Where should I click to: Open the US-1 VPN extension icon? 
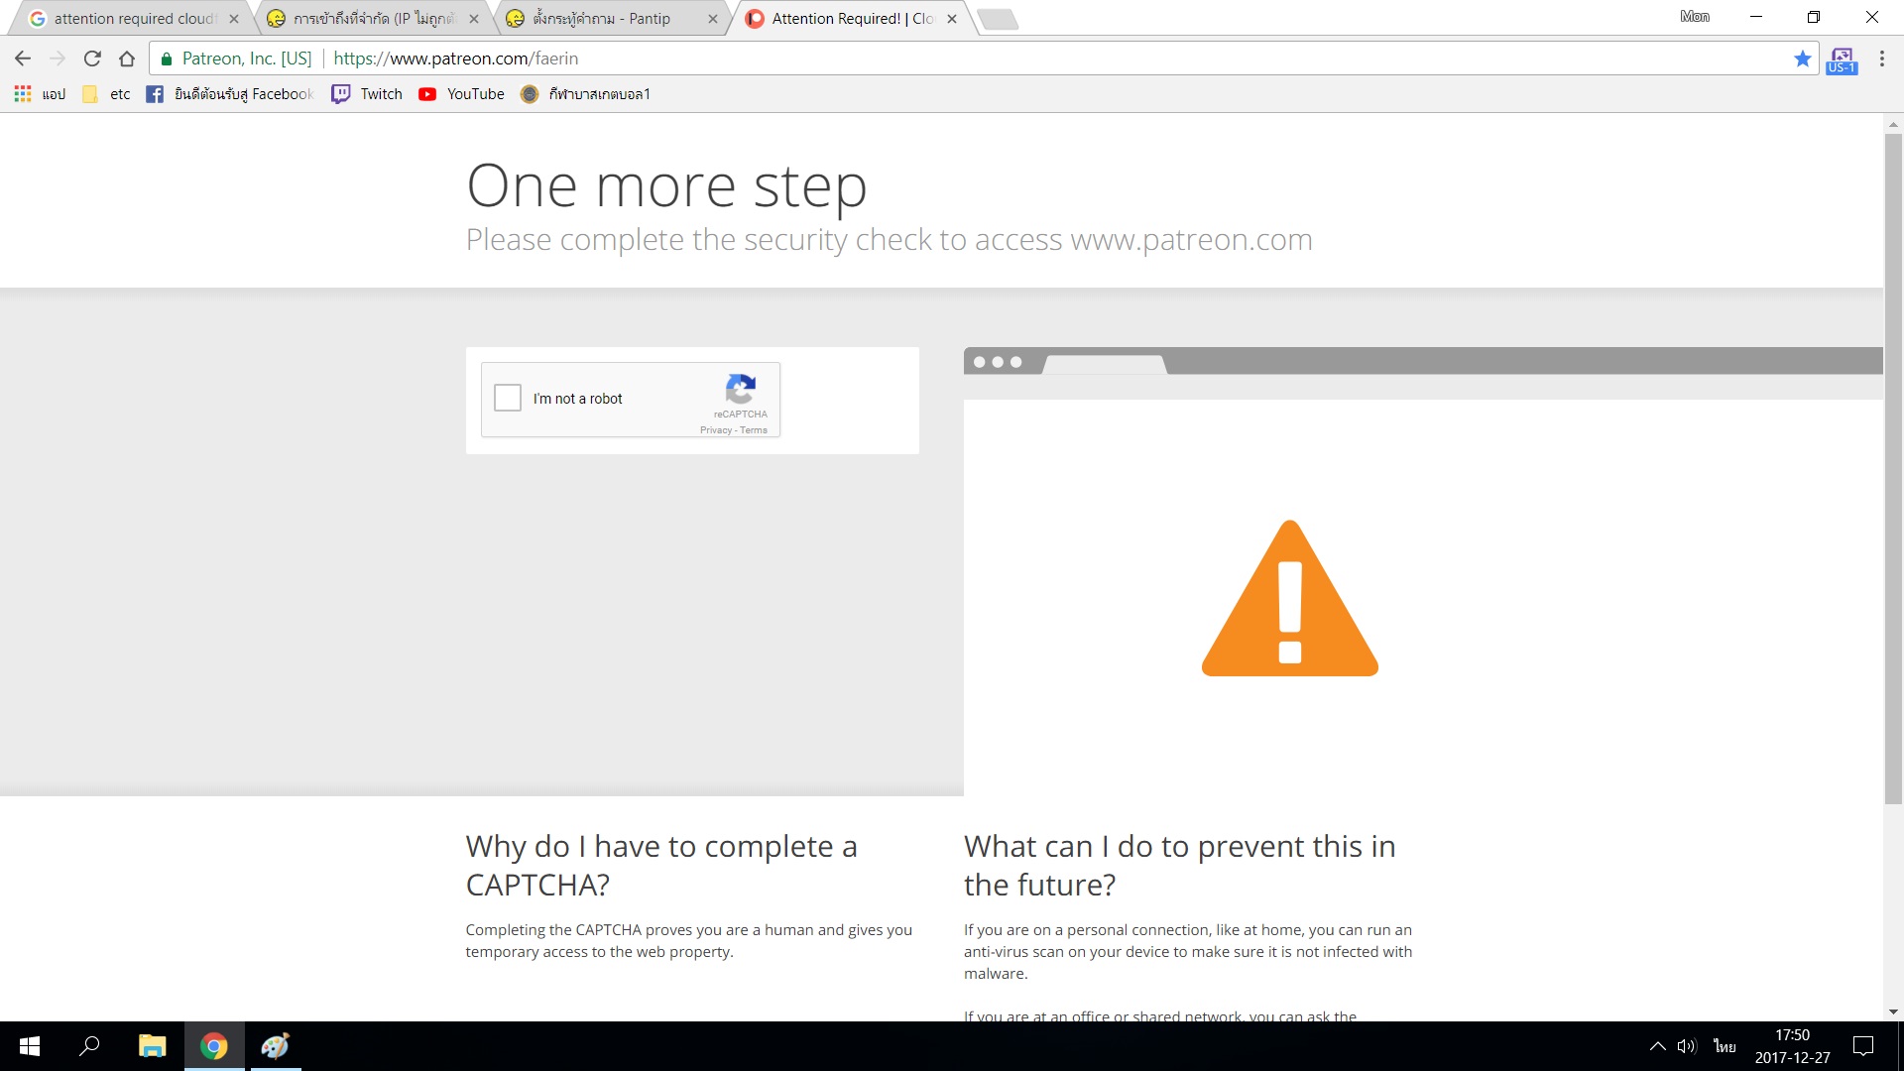point(1842,59)
